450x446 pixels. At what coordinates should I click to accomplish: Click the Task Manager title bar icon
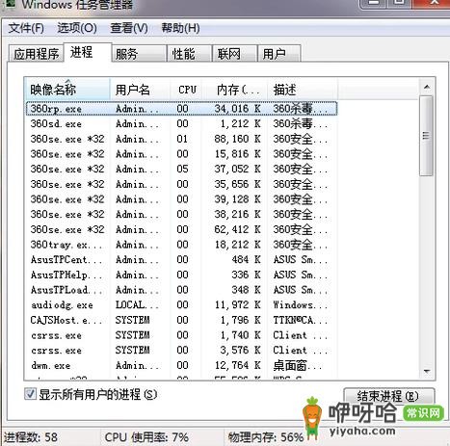pyautogui.click(x=11, y=3)
